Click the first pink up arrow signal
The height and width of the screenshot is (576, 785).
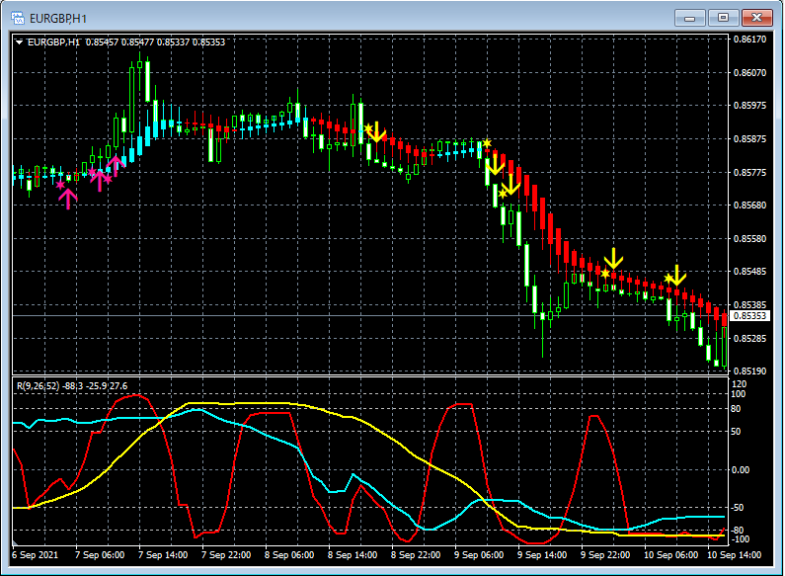[67, 199]
